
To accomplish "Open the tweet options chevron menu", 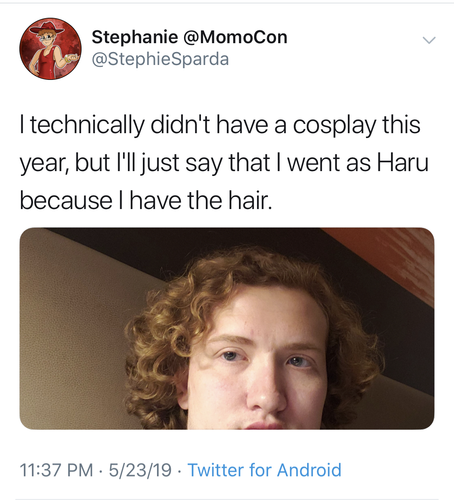I will coord(429,40).
